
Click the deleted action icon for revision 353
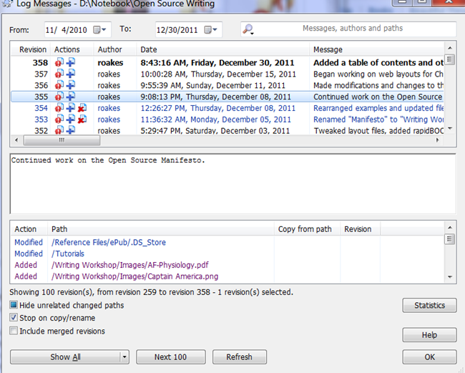tap(82, 120)
